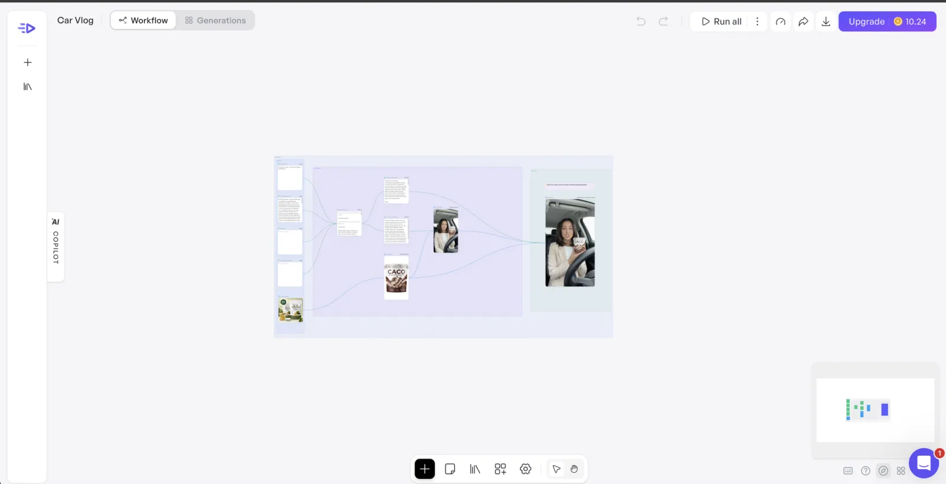The width and height of the screenshot is (946, 484).
Task: Open the three-dot menu beside Run all
Action: click(757, 22)
